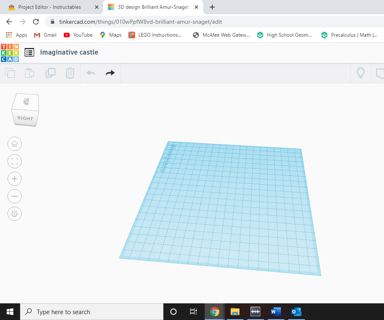Toggle orthographic perspective view cube icon
The image size is (384, 320).
(x=15, y=214)
